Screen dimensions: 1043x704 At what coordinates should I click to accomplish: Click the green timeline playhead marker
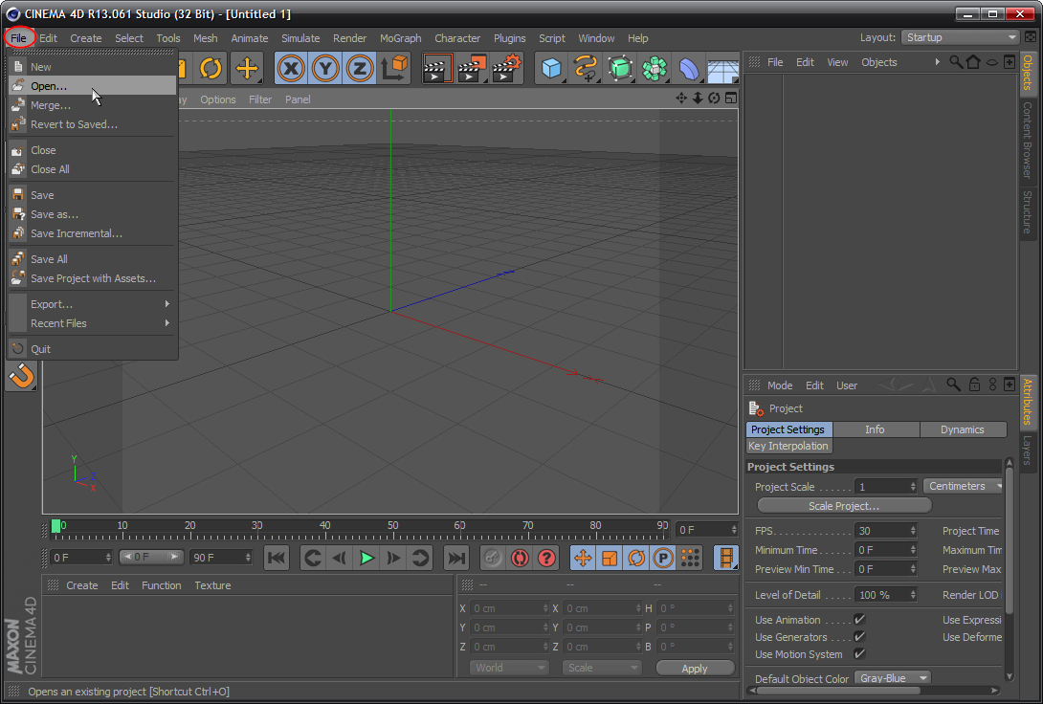pyautogui.click(x=55, y=525)
